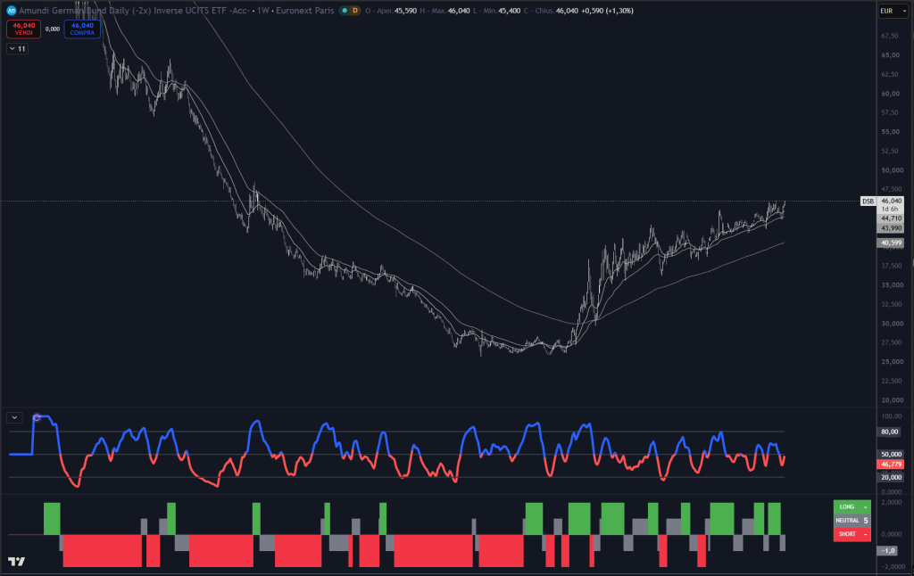The image size is (914, 576).
Task: Click the blue COMPRA buy button
Action: 82,29
